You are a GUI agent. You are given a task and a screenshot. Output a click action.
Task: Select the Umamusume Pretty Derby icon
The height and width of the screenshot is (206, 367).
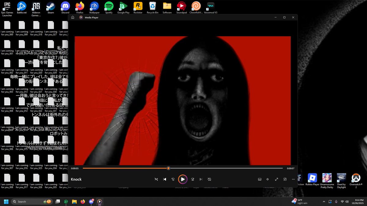pos(327,180)
